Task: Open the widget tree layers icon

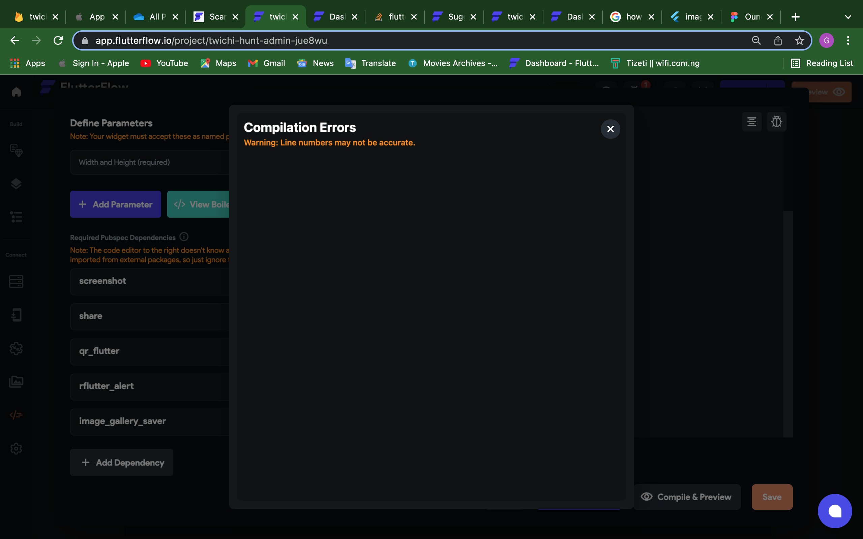Action: click(16, 184)
